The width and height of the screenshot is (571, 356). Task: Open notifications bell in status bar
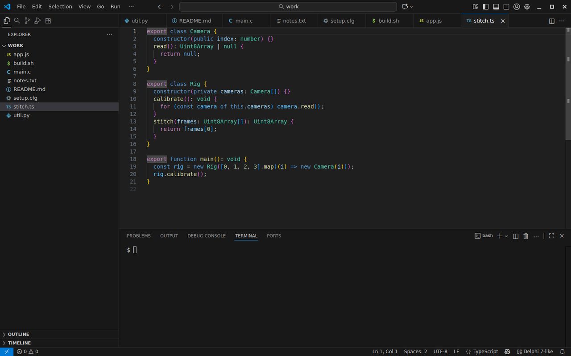coord(563,352)
